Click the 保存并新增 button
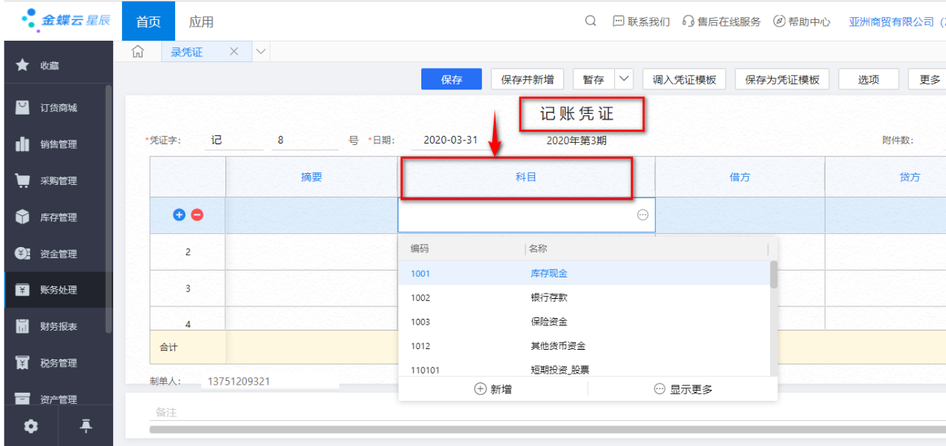Image resolution: width=946 pixels, height=446 pixels. [x=527, y=79]
